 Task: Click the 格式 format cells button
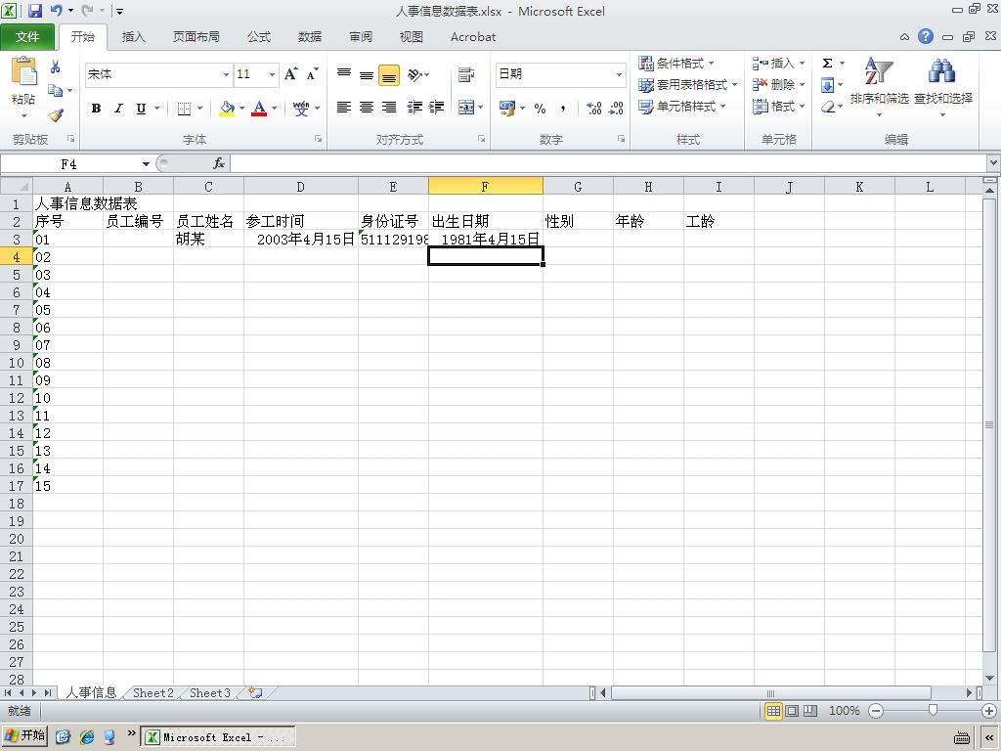point(778,107)
